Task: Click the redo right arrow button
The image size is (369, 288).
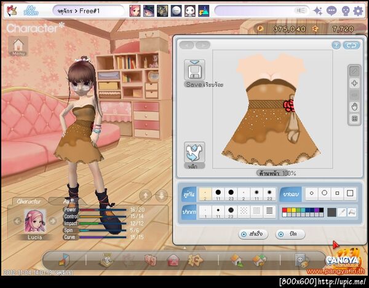Action: coord(203,45)
